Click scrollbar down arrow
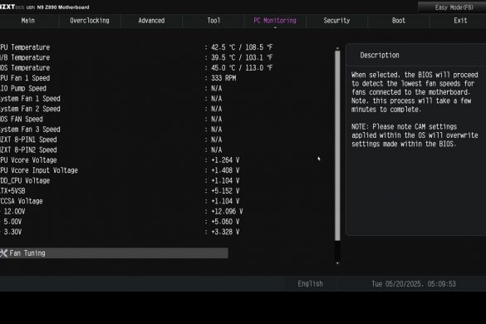 tap(337, 263)
